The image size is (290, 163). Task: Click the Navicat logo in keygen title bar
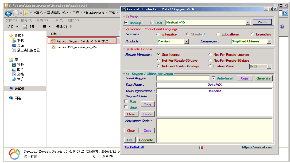coord(124,9)
